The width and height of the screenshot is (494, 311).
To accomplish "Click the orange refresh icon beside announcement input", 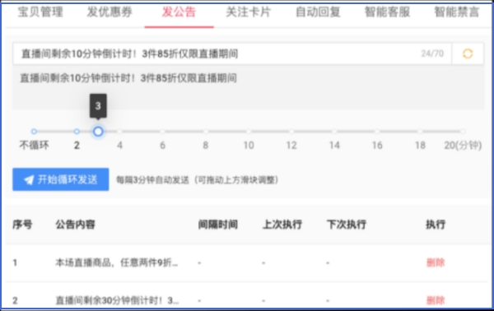I will pos(468,53).
